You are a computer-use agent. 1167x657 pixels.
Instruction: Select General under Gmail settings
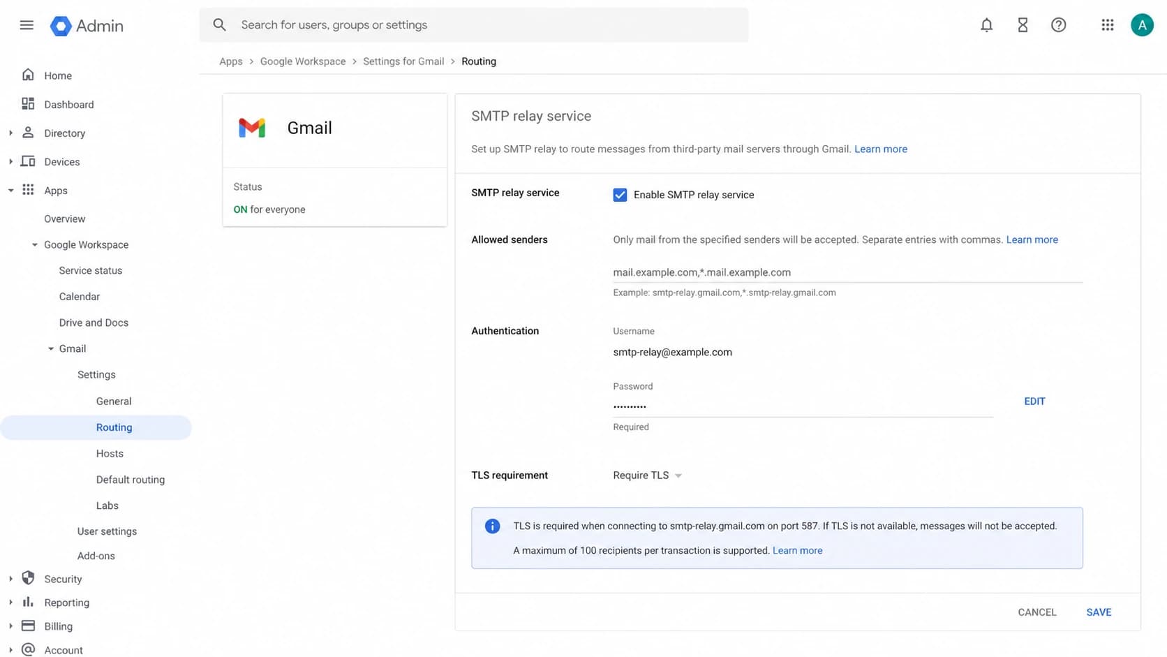[114, 401]
